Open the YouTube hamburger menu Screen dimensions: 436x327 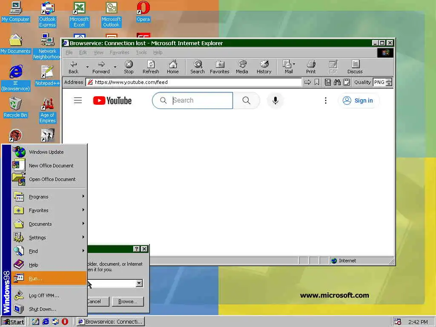click(78, 100)
